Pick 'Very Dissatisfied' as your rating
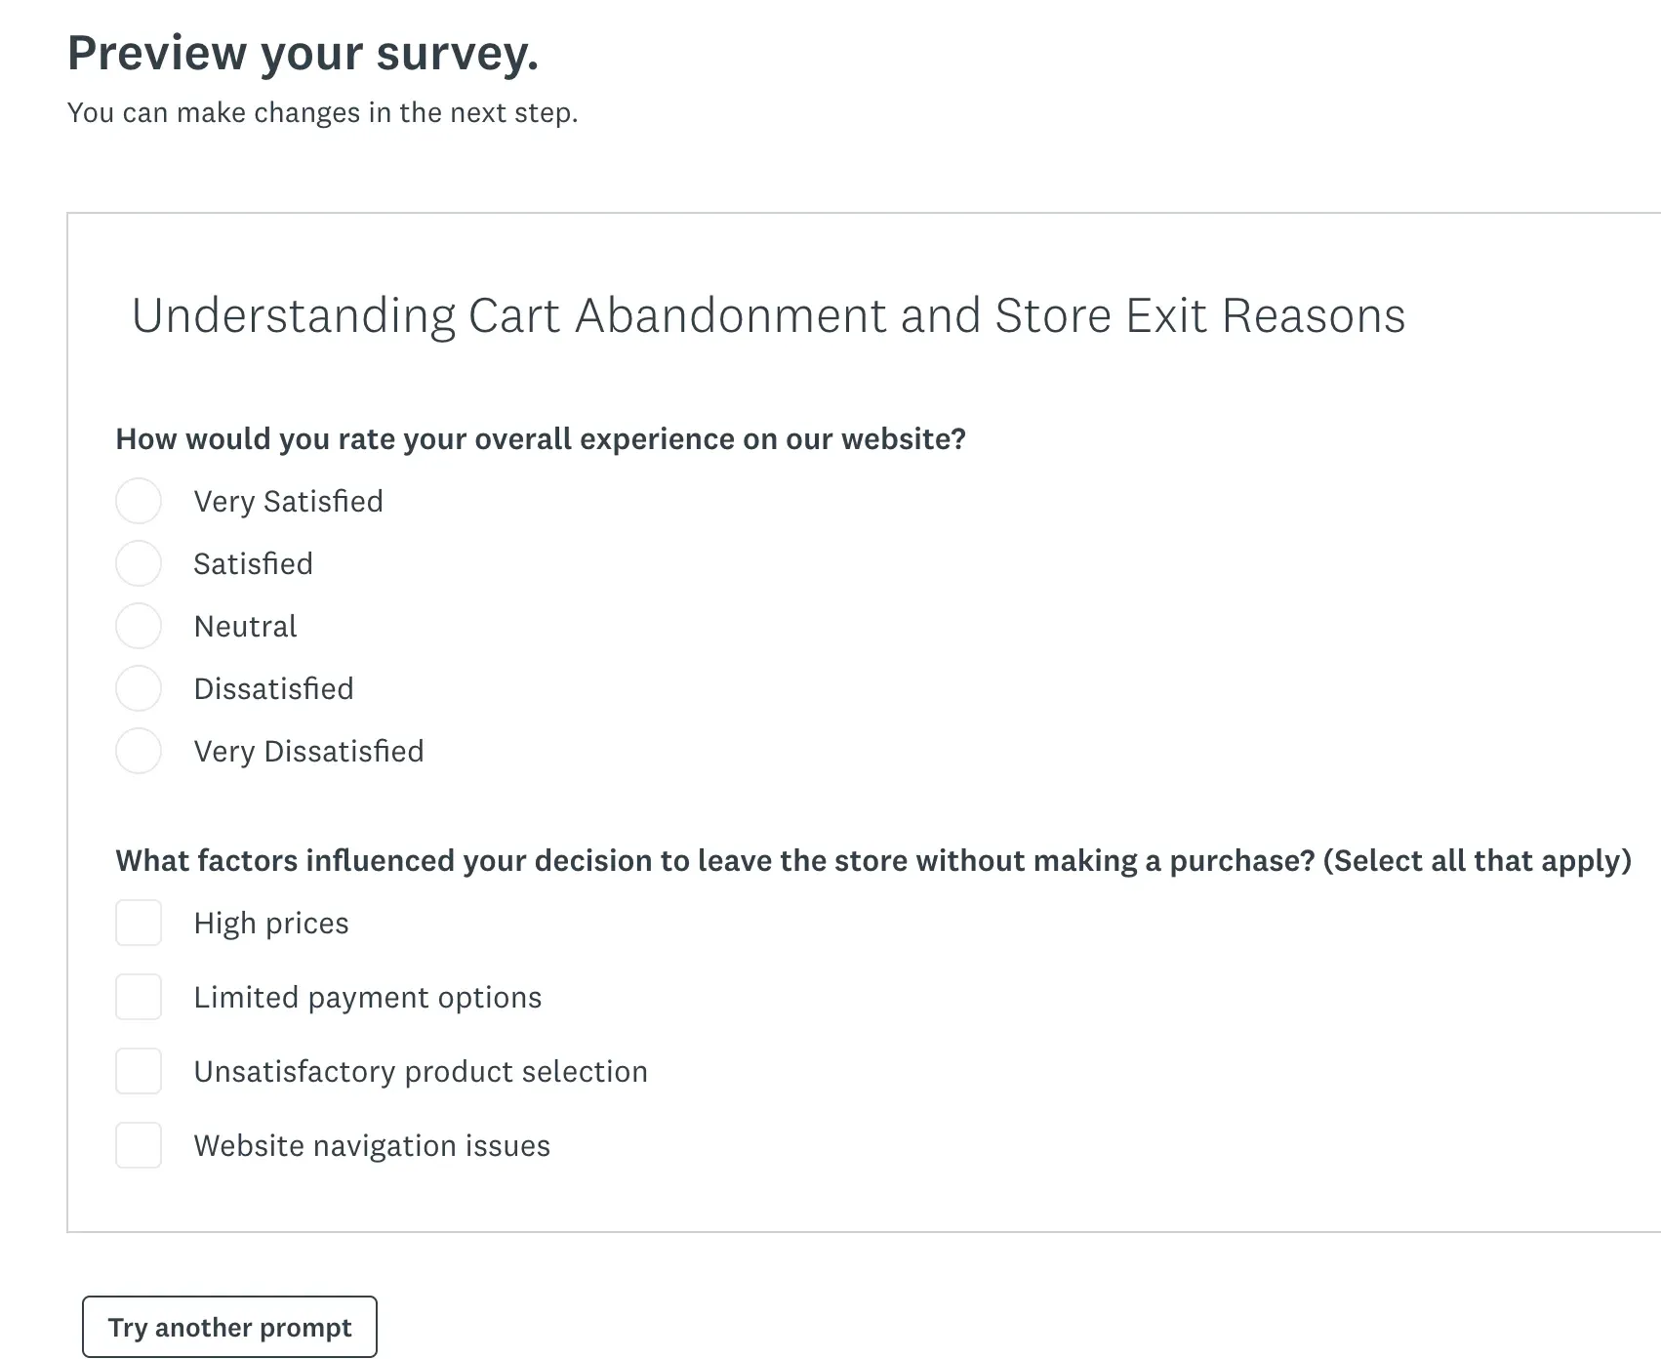The height and width of the screenshot is (1359, 1661). (138, 751)
